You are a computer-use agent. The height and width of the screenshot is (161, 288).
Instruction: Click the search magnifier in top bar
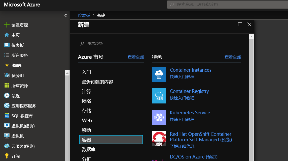pyautogui.click(x=171, y=5)
